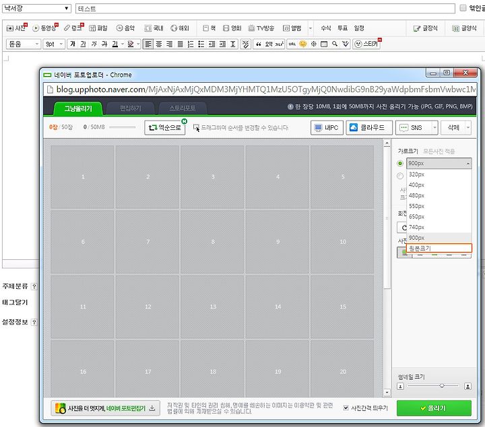
Task: Click the 파일 (file) attach icon
Action: [x=98, y=28]
